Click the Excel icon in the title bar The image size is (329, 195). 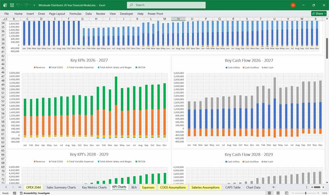(x=5, y=5)
